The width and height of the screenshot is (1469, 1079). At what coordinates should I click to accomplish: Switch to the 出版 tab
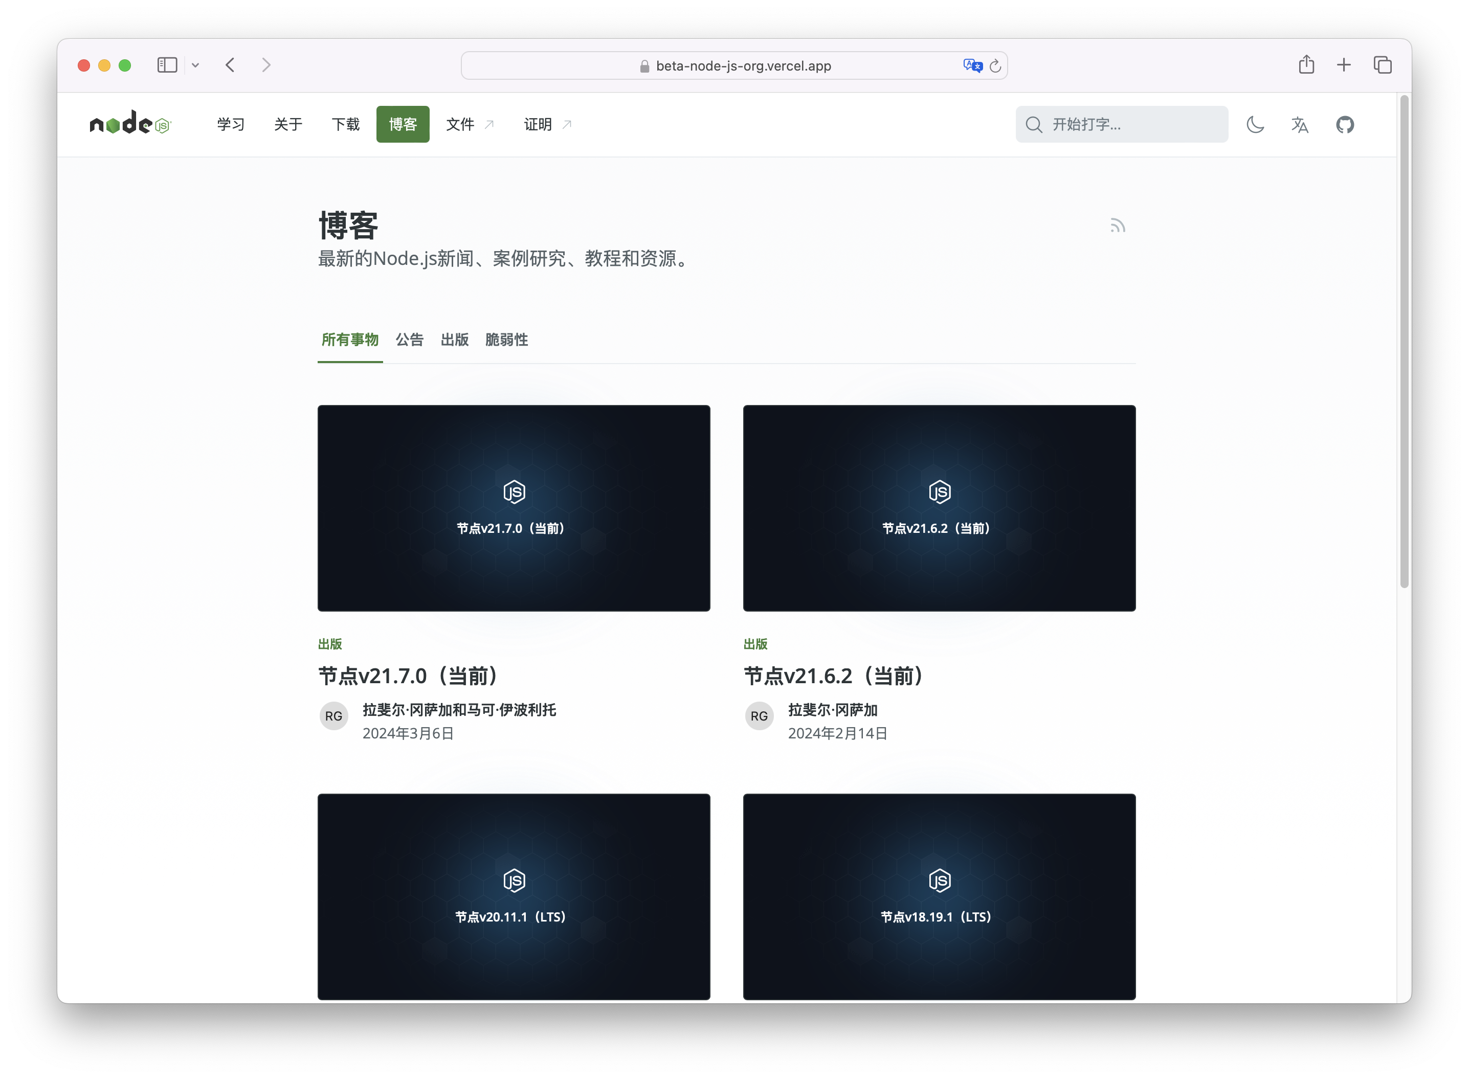tap(455, 340)
